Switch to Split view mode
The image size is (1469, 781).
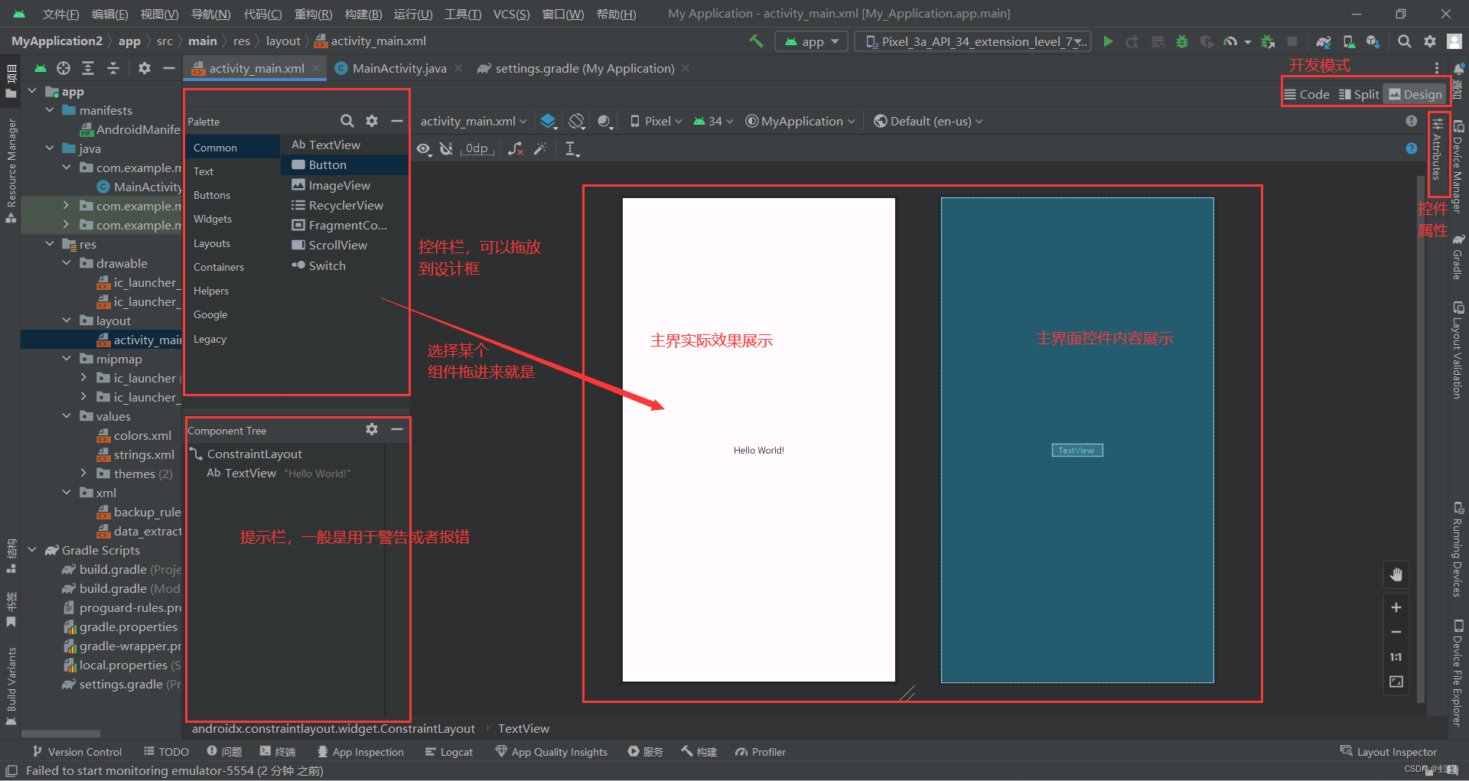click(1359, 94)
